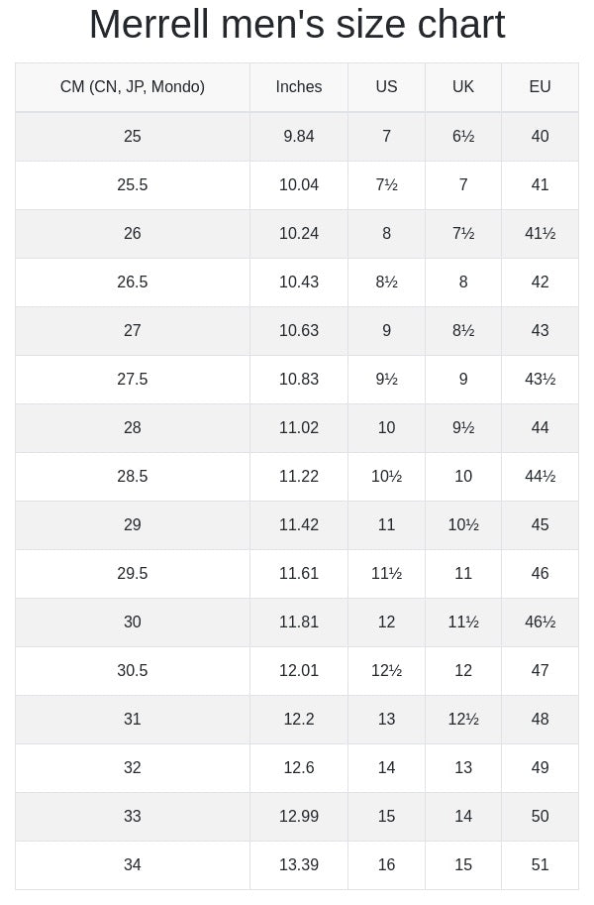Select the Inches column header
Viewport: 594px width, 905px height.
(x=299, y=86)
